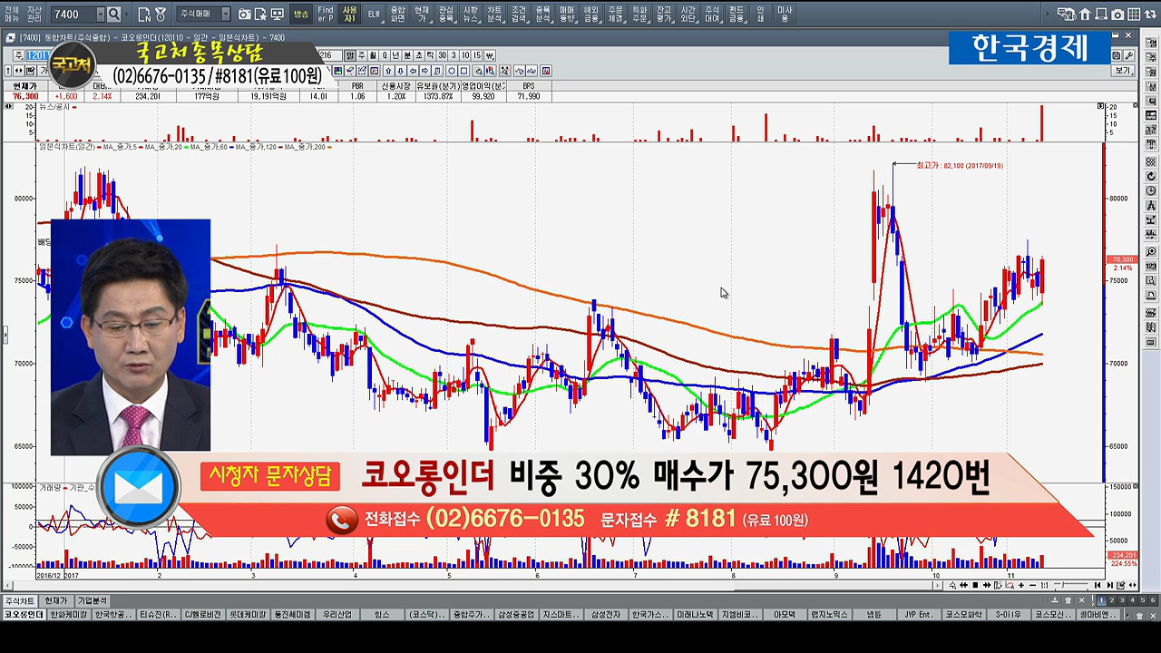Switch to the 기업분석 tab
This screenshot has height=653, width=1161.
point(91,600)
